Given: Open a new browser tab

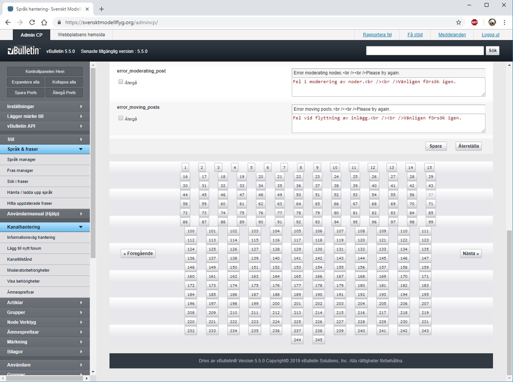Looking at the screenshot, I should tap(102, 9).
